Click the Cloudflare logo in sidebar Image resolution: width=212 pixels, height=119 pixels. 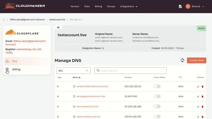(x=22, y=32)
